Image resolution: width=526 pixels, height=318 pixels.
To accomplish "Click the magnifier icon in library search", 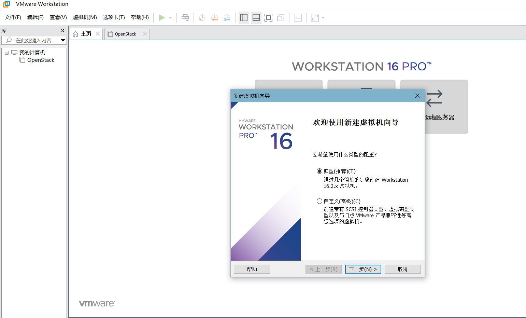I will 9,40.
